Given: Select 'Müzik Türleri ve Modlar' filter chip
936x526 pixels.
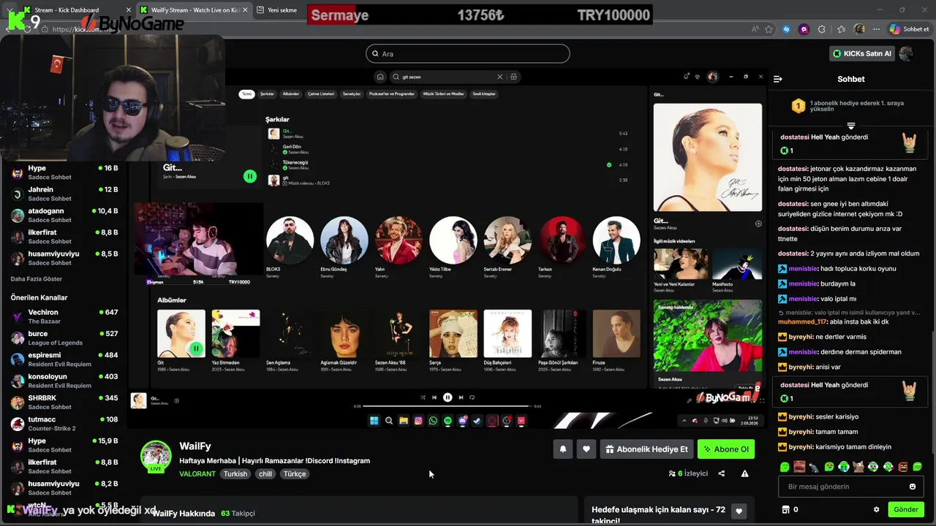Looking at the screenshot, I should click(x=444, y=94).
